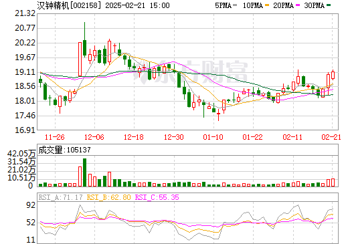Click the 5PMA gray legend swatch
Image resolution: width=348 pixels, height=244 pixels.
point(235,5)
